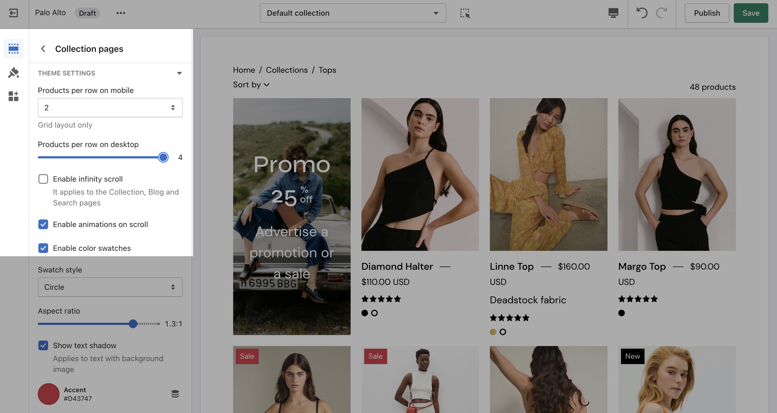
Task: Go back from Collection pages
Action: pyautogui.click(x=43, y=49)
